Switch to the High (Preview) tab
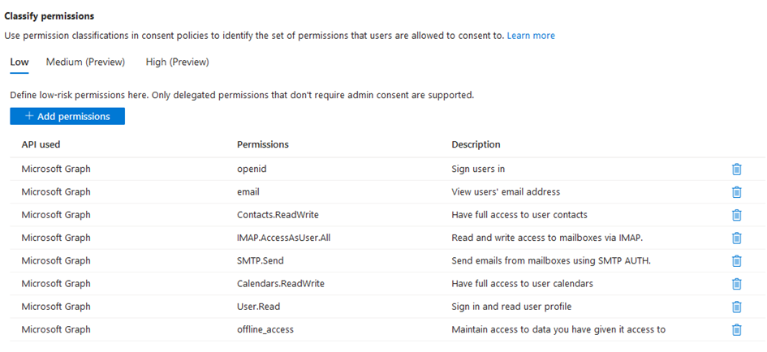The width and height of the screenshot is (767, 352). [177, 62]
